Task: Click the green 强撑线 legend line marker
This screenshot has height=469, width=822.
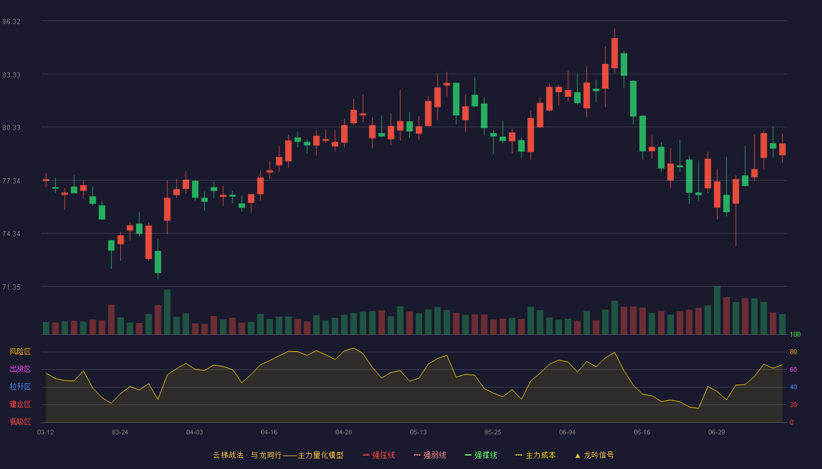Action: click(468, 455)
